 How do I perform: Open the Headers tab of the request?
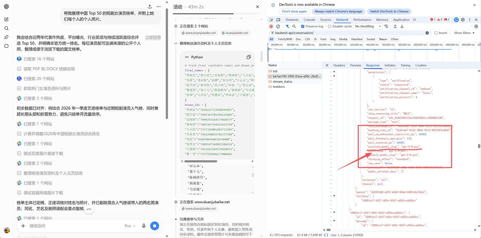[339, 65]
